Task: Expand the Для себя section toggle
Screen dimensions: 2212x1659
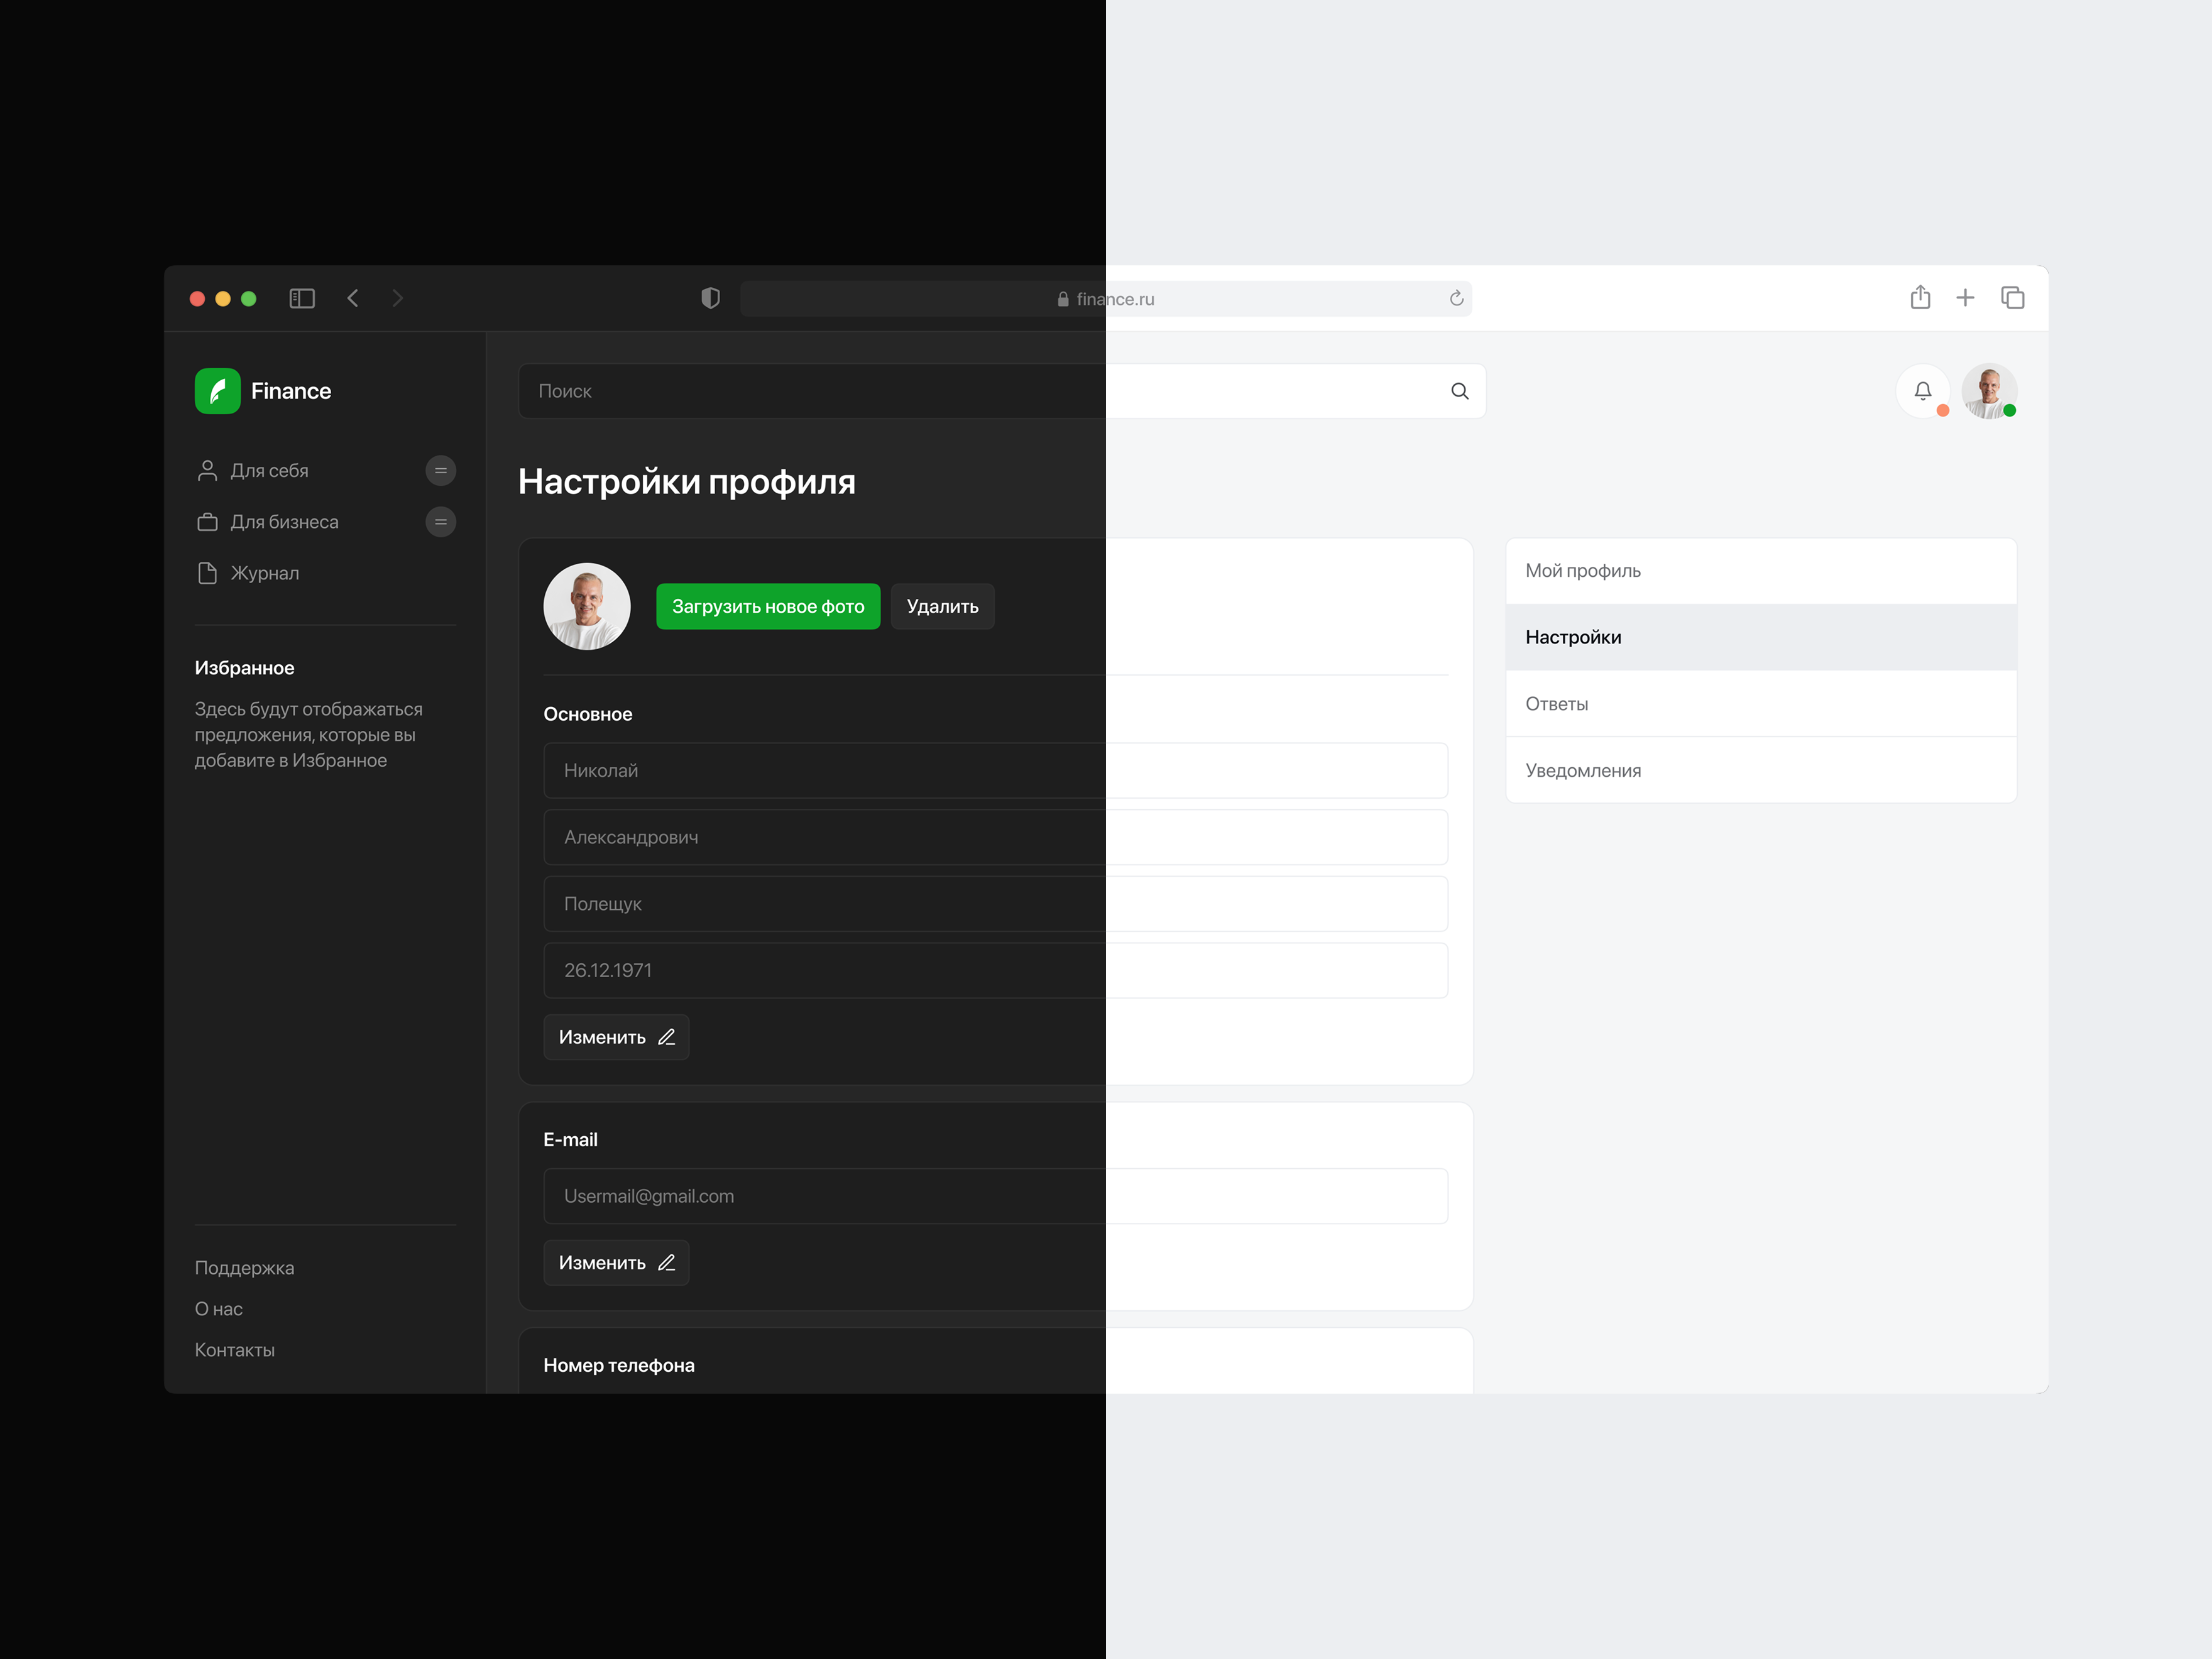Action: click(x=441, y=471)
